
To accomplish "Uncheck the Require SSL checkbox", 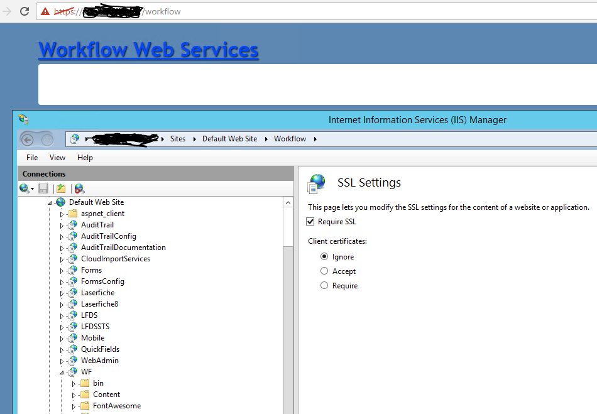I will [x=310, y=222].
